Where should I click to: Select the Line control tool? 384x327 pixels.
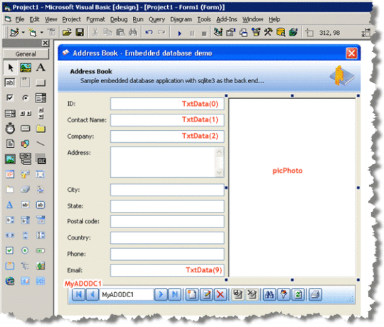[x=41, y=144]
